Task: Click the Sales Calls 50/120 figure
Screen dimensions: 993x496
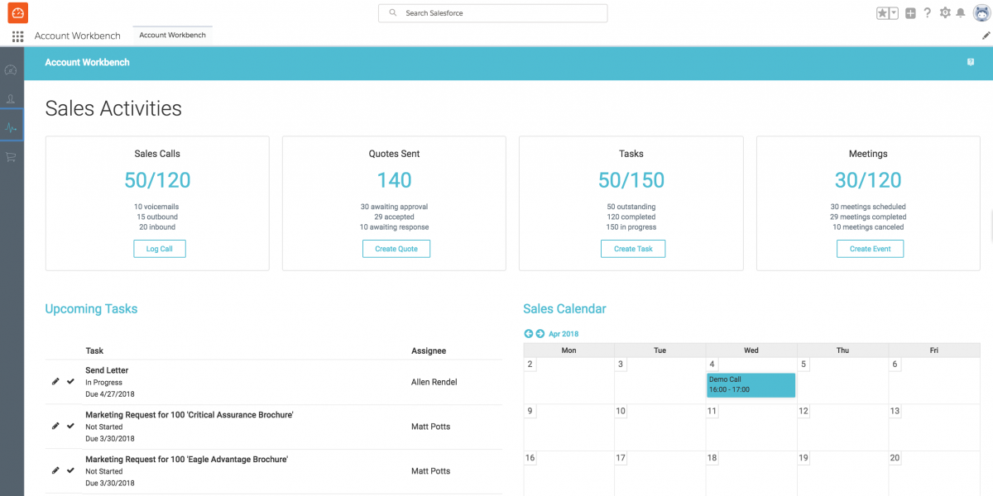Action: 157,180
